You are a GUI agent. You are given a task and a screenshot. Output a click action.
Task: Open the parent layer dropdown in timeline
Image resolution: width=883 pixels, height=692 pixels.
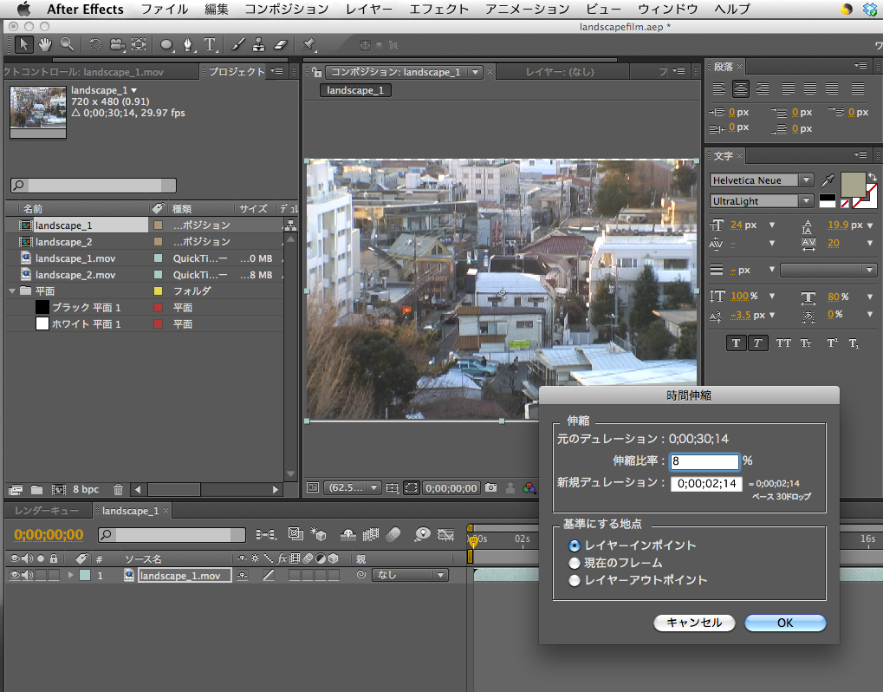pyautogui.click(x=409, y=575)
